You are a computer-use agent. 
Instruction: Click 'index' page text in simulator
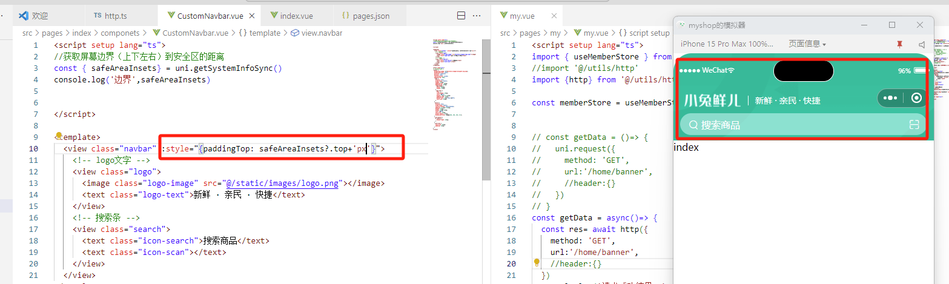click(686, 147)
